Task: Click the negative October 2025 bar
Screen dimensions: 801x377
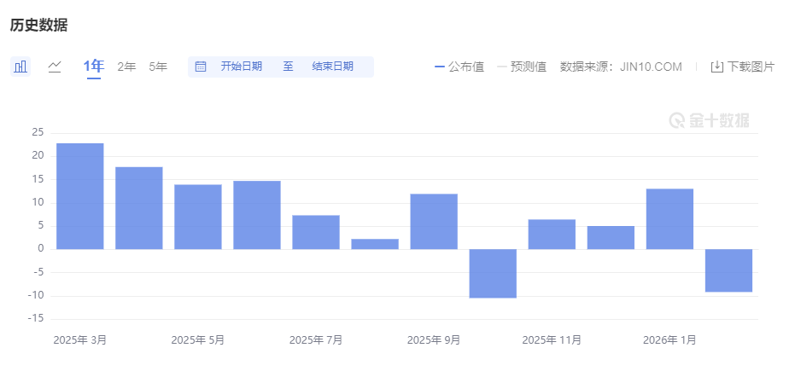Action: coord(493,273)
